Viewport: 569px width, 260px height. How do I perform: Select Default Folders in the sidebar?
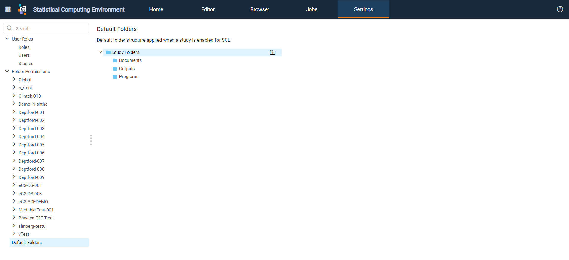49,243
